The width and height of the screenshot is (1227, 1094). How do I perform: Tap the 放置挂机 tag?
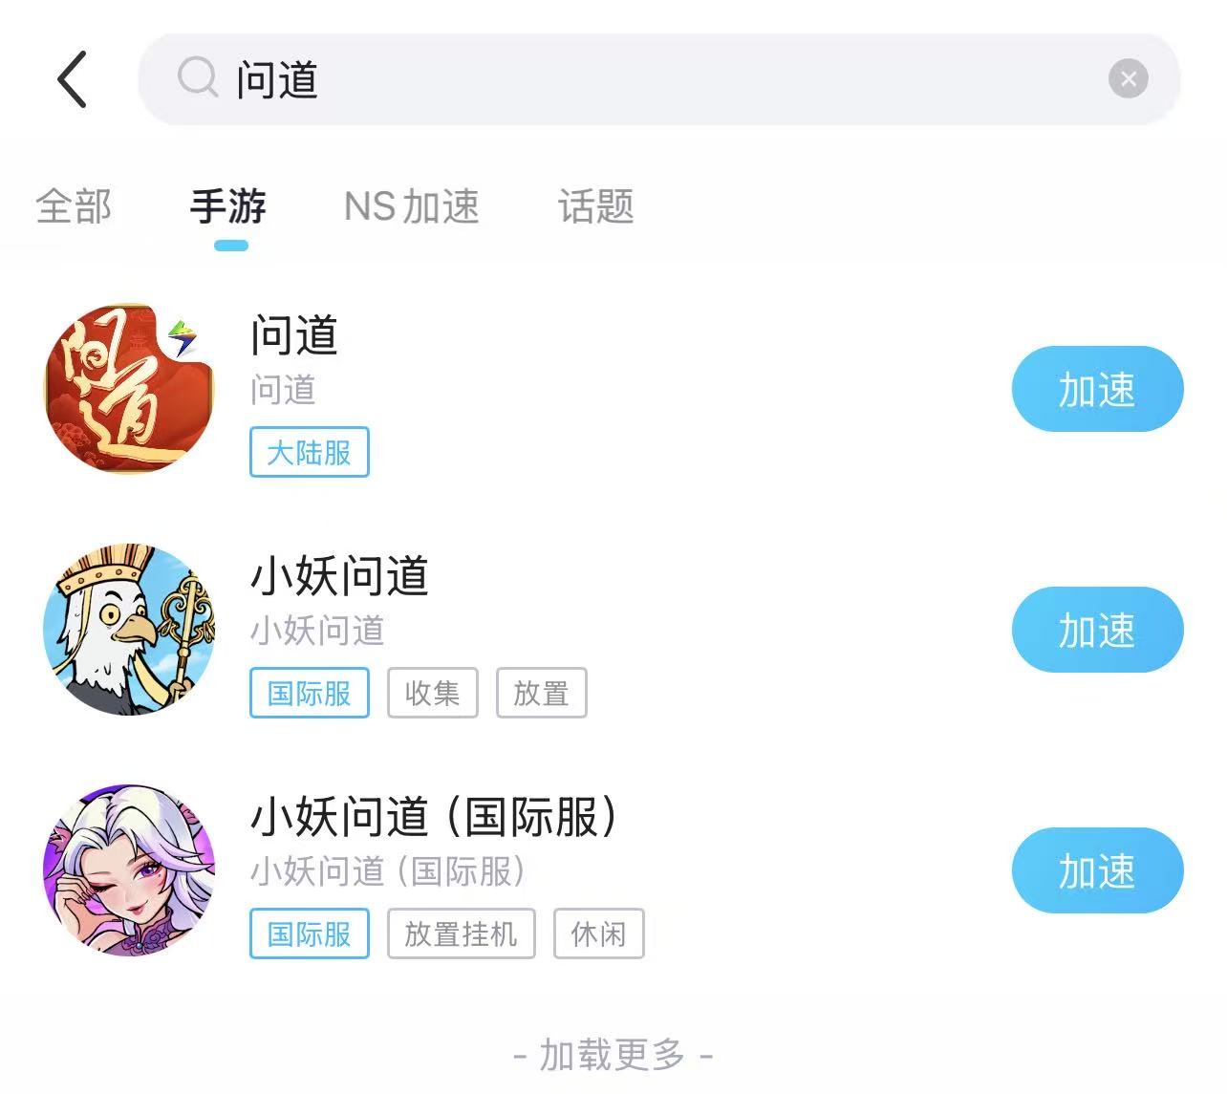[x=462, y=933]
